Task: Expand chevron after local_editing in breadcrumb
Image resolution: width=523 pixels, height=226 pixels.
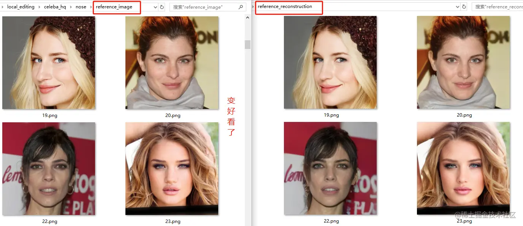Action: tap(39, 7)
